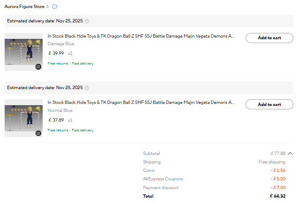Open product title for Normal Blue item
Screen dimensions: 298x204
tap(141, 103)
